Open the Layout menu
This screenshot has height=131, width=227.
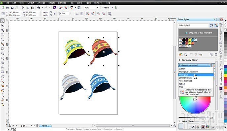click(31, 3)
